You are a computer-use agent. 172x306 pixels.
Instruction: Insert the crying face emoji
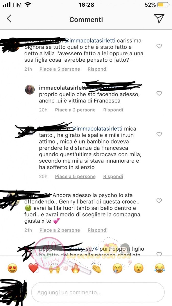[x=118, y=268]
